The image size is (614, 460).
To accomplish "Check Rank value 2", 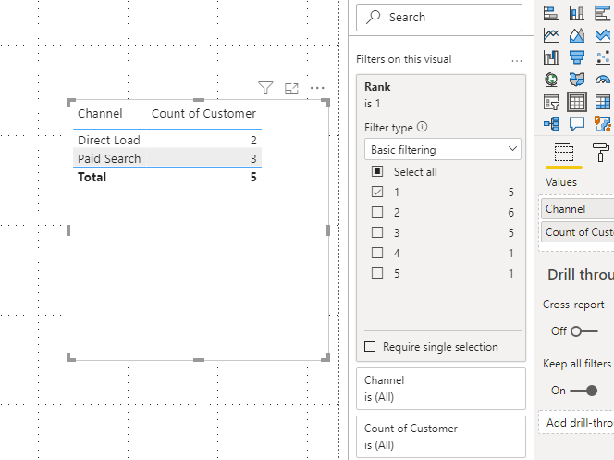I will point(377,212).
